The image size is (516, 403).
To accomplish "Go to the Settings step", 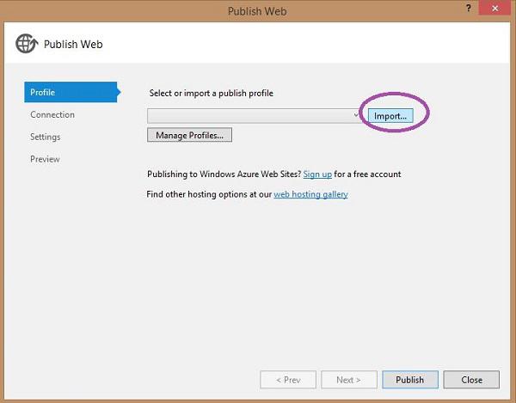I will coord(45,137).
